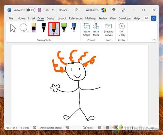The width and height of the screenshot is (163, 135).
Task: Pick the Eraser tool
Action: pos(34,28)
